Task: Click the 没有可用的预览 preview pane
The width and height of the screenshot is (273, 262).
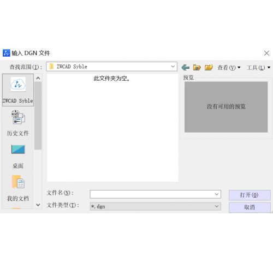Action: (x=226, y=107)
